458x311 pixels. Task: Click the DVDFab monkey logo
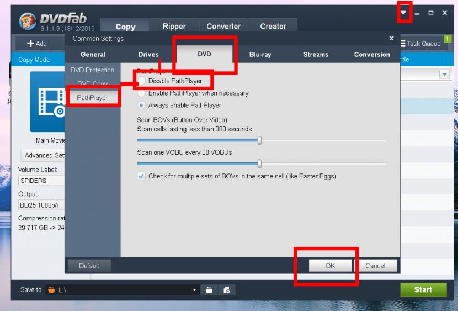coord(28,22)
